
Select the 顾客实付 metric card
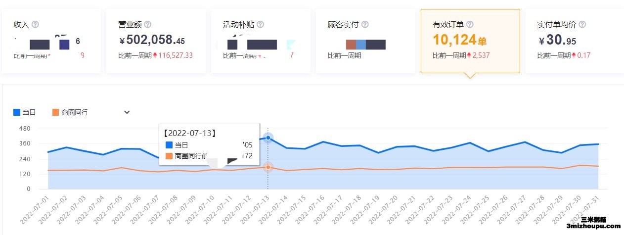(x=365, y=41)
